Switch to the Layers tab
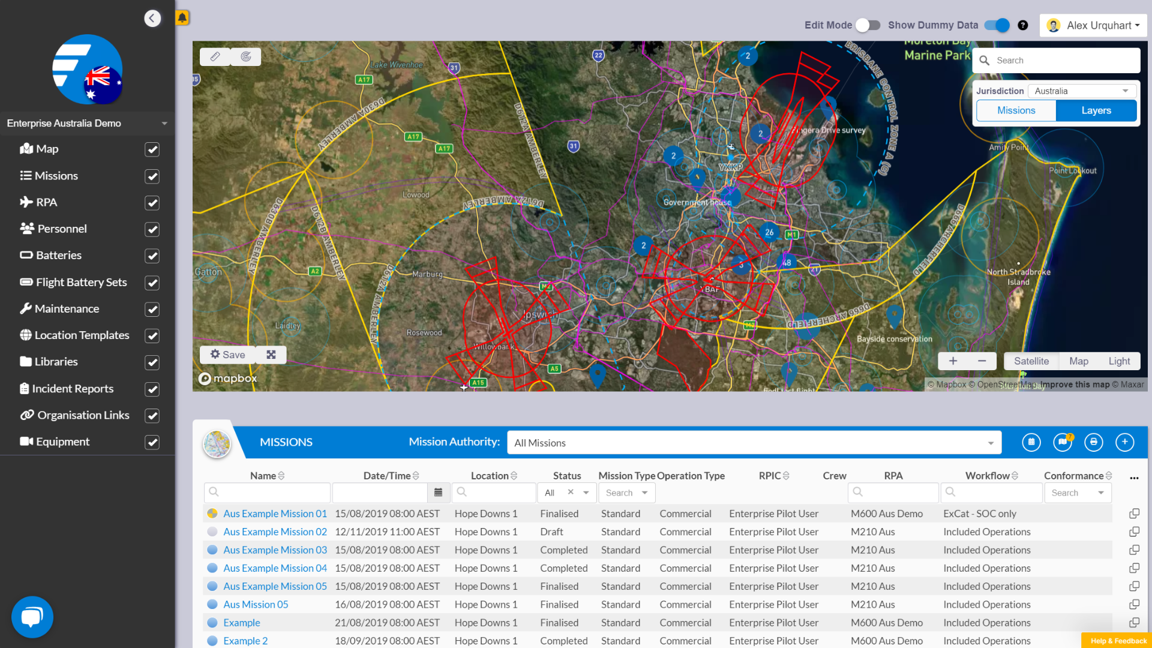The image size is (1152, 648). [1096, 110]
